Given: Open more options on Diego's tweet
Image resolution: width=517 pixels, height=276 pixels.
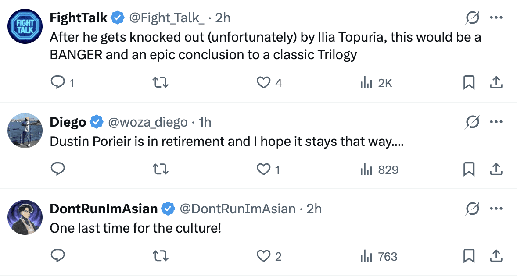Looking at the screenshot, I should pos(495,122).
